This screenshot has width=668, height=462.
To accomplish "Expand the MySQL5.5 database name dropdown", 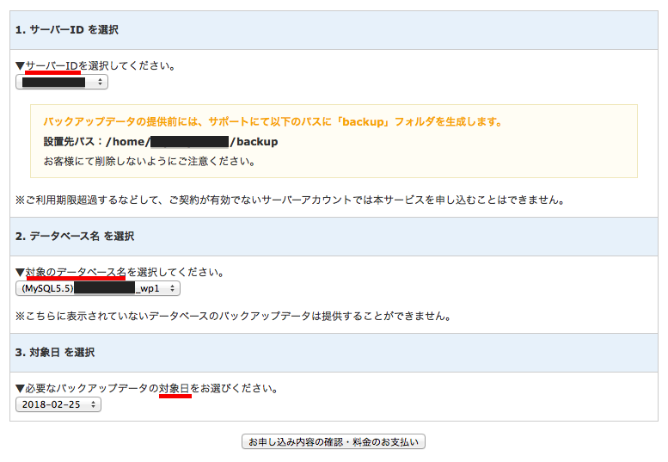I will tap(97, 289).
